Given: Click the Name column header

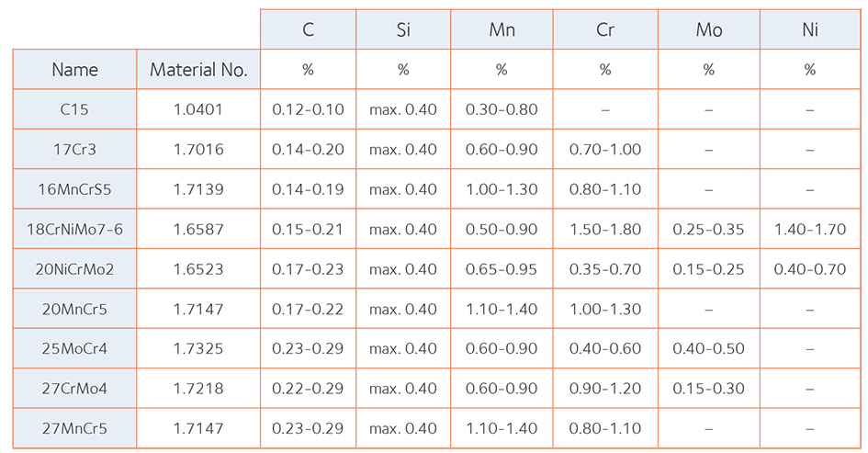Looking at the screenshot, I should point(74,70).
